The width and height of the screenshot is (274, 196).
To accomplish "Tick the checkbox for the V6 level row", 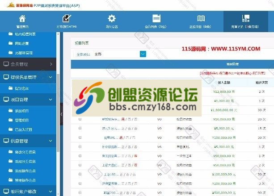I will (x=80, y=146).
